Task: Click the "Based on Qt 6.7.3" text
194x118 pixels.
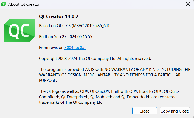Action: click(55, 26)
